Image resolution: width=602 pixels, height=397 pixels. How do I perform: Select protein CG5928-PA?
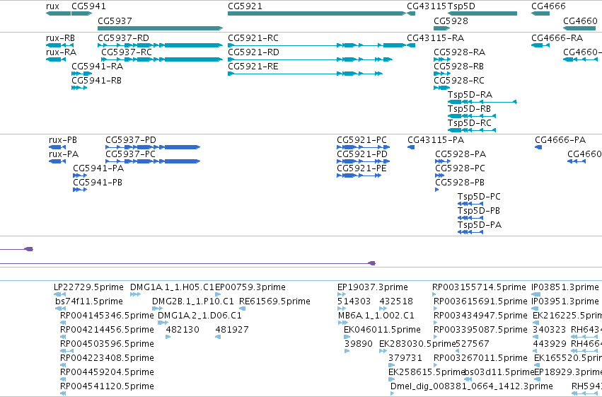pos(443,161)
